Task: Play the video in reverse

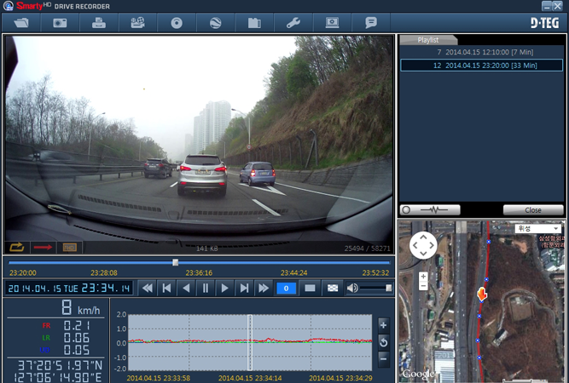Action: click(x=186, y=289)
